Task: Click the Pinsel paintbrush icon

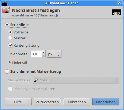Action: pos(36,80)
